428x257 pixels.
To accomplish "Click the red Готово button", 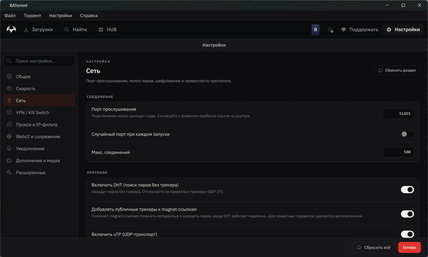I will 409,247.
